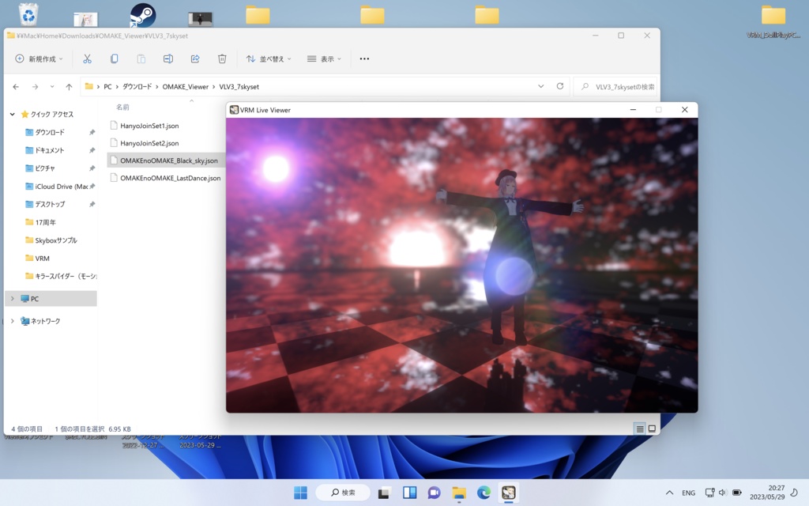Open the Windows Start button
Image resolution: width=809 pixels, height=506 pixels.
300,493
